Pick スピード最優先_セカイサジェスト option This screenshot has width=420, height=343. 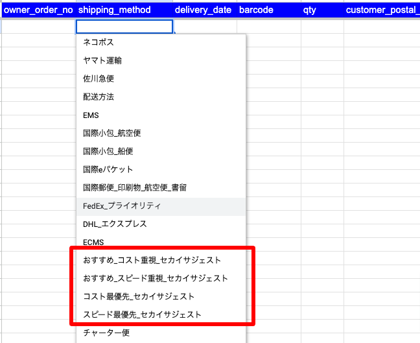coord(142,314)
